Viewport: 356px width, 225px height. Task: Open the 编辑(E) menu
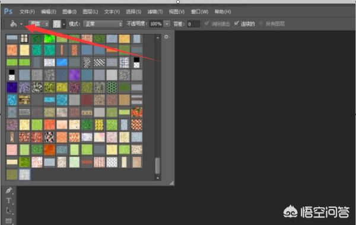point(49,12)
